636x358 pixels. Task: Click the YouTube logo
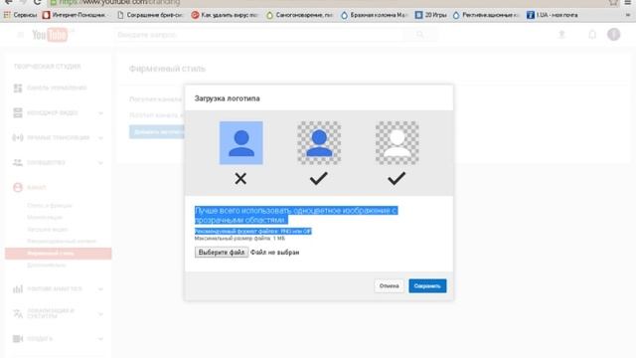pyautogui.click(x=51, y=35)
